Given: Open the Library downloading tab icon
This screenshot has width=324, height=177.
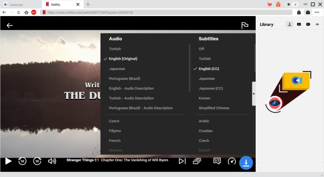Looking at the screenshot, I should 289,24.
